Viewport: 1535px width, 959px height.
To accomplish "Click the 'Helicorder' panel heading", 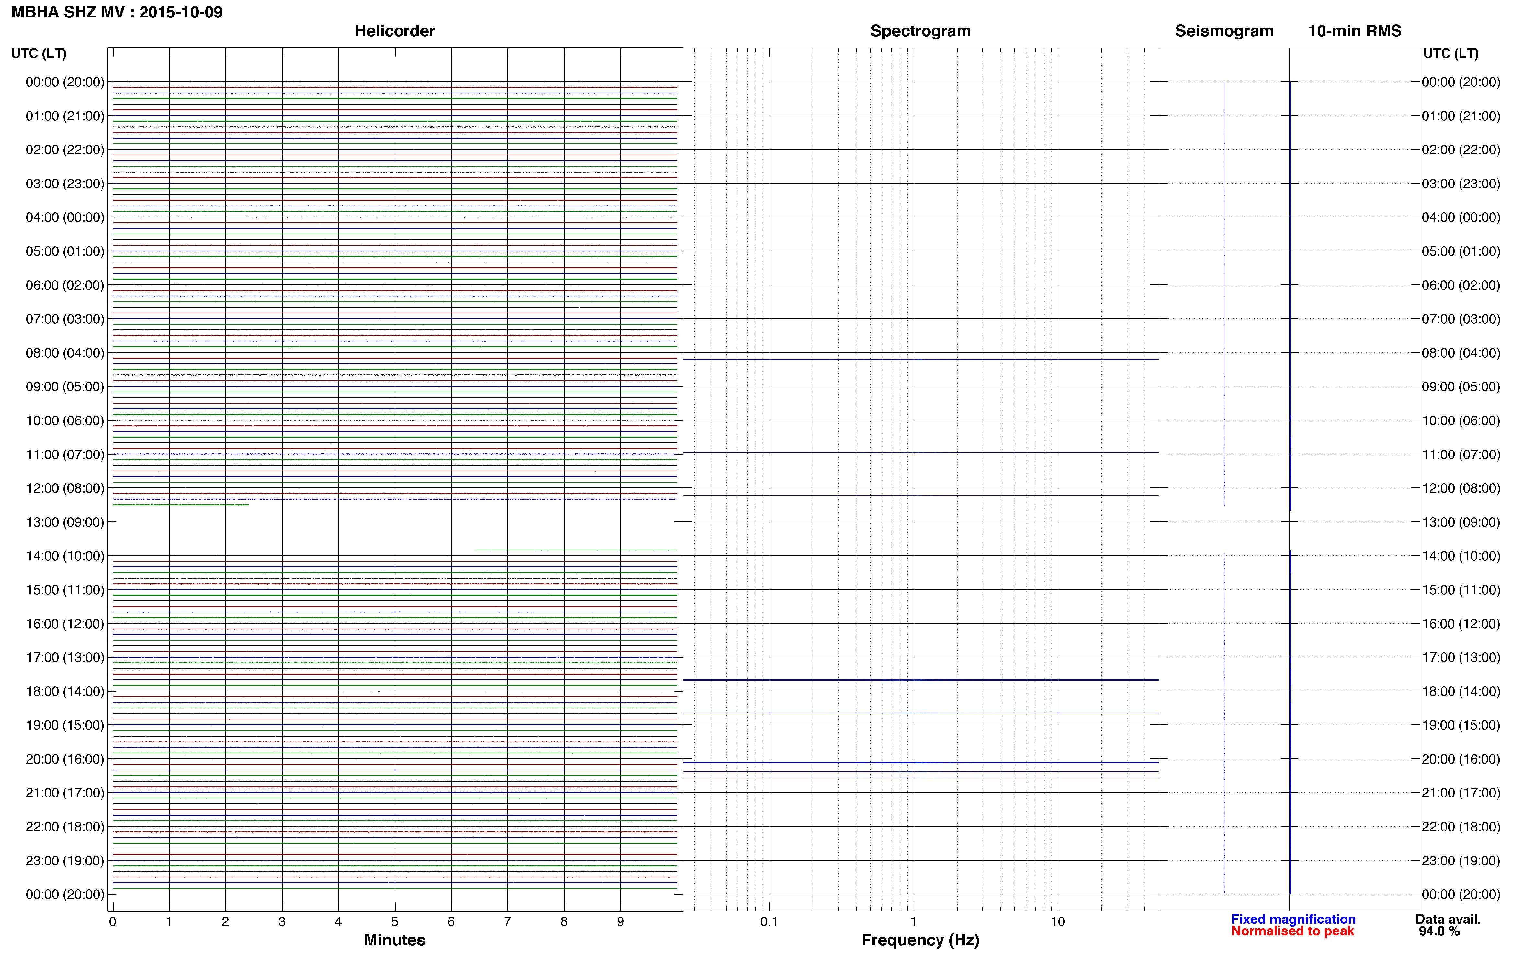I will coord(395,31).
